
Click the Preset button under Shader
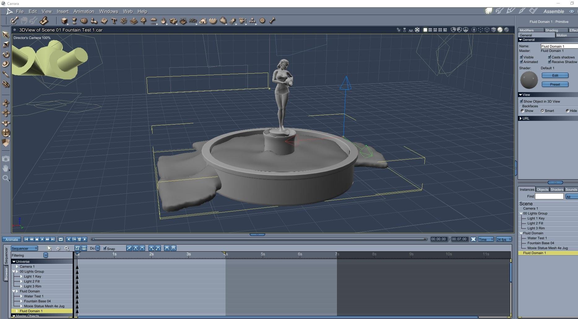tap(555, 84)
